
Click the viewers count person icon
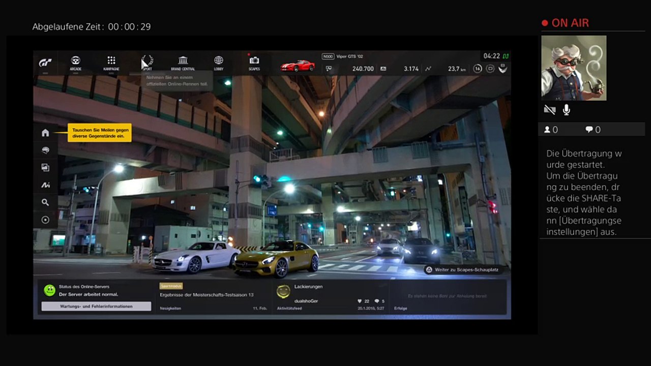(x=547, y=130)
